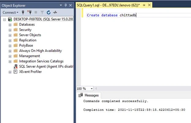Select the Replication tree item
This screenshot has height=123, width=191.
tap(28, 40)
